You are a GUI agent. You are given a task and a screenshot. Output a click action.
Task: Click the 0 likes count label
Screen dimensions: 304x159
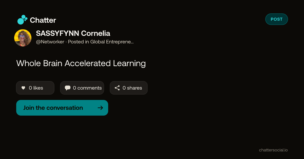[36, 88]
